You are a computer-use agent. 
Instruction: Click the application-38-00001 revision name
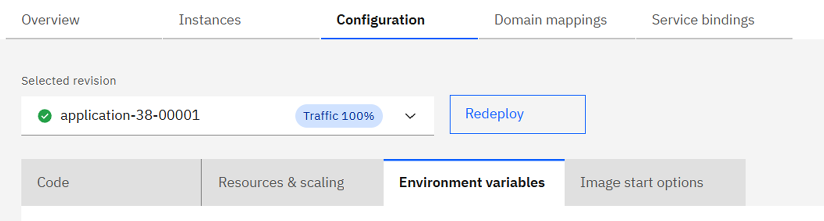[x=130, y=116]
